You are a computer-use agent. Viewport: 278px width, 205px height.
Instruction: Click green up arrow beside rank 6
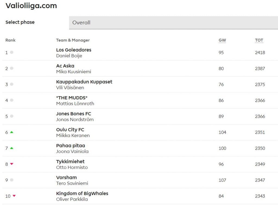(12, 132)
